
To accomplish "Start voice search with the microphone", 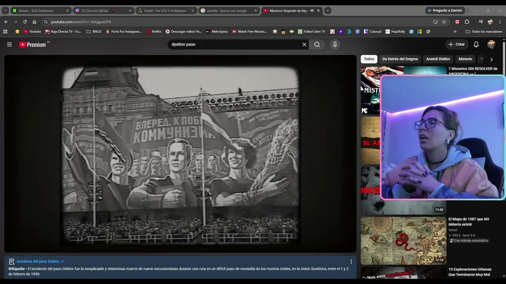I will (x=335, y=45).
